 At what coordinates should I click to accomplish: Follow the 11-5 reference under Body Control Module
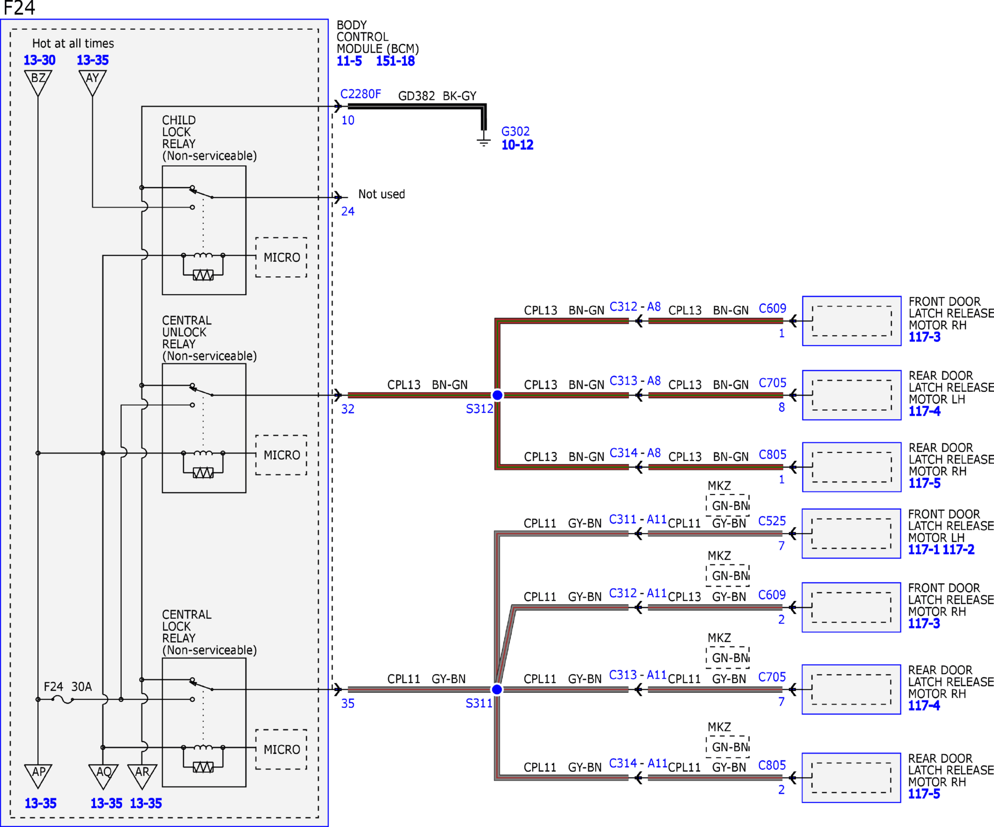(x=349, y=61)
